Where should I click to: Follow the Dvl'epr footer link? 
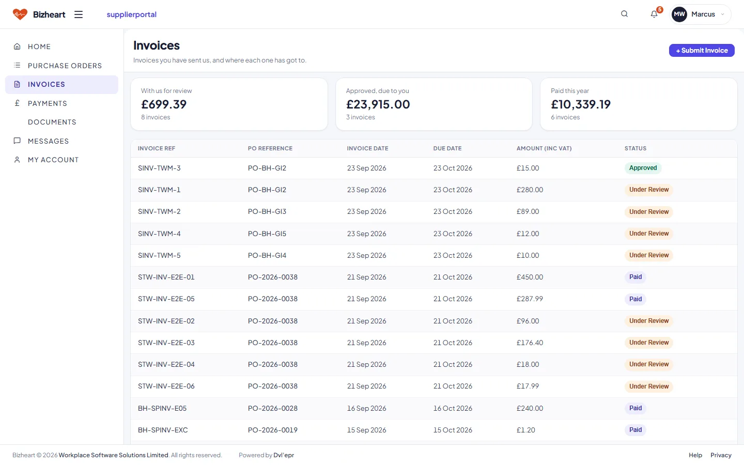[x=284, y=455]
